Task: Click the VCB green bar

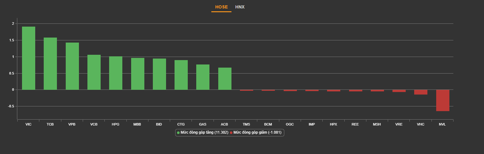Action: point(94,72)
